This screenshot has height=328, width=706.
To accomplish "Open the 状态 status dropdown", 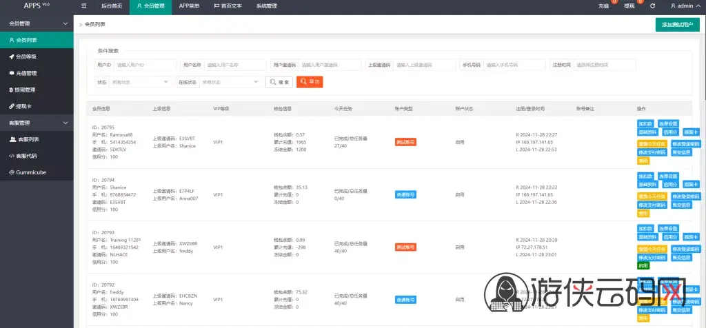I will click(140, 82).
